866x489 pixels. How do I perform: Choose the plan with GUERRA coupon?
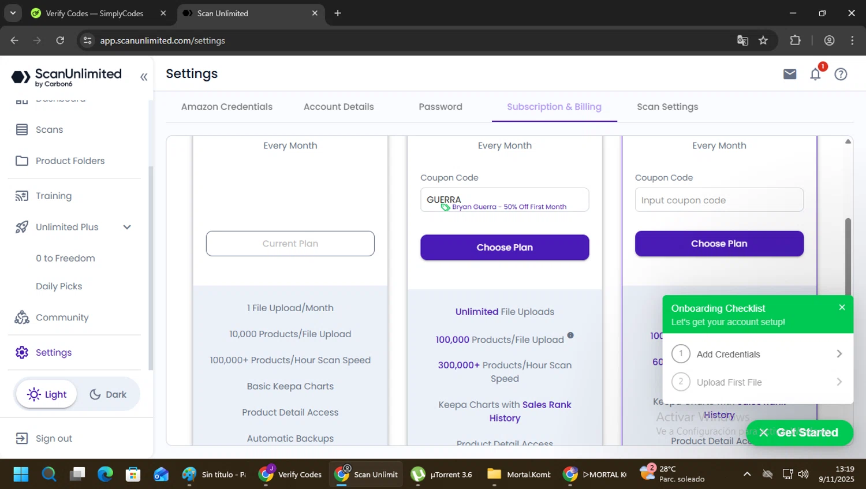point(505,247)
